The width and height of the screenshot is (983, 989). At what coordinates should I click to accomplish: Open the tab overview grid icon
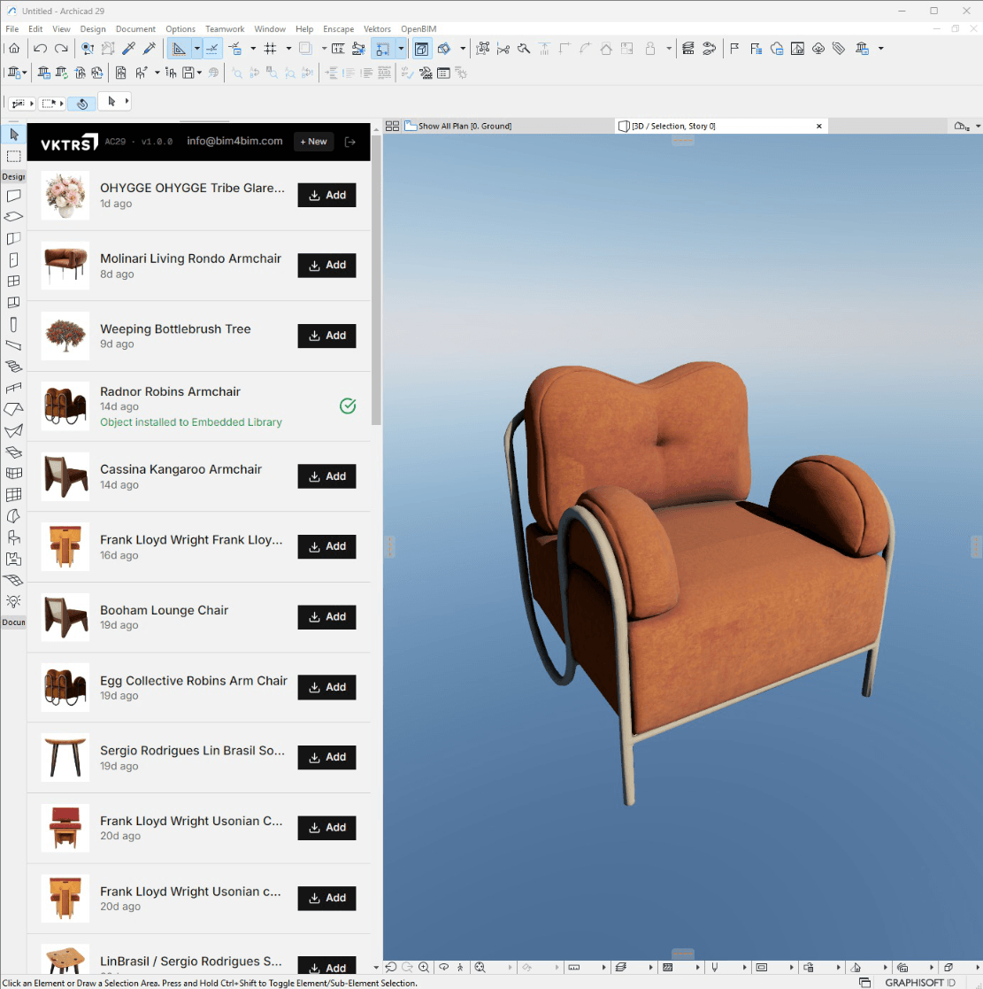click(x=392, y=126)
